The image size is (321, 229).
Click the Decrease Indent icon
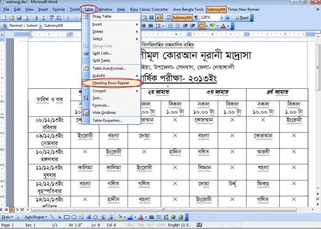click(185, 26)
